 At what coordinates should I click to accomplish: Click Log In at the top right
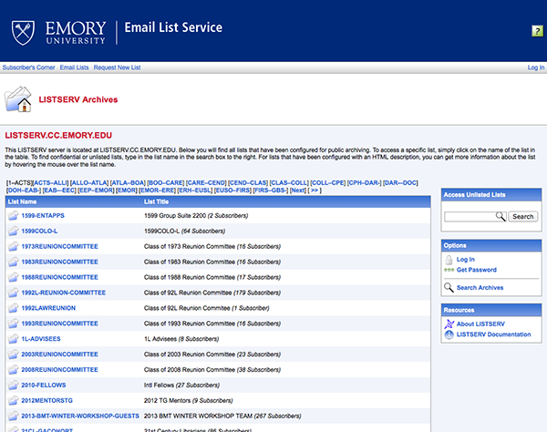tap(536, 67)
